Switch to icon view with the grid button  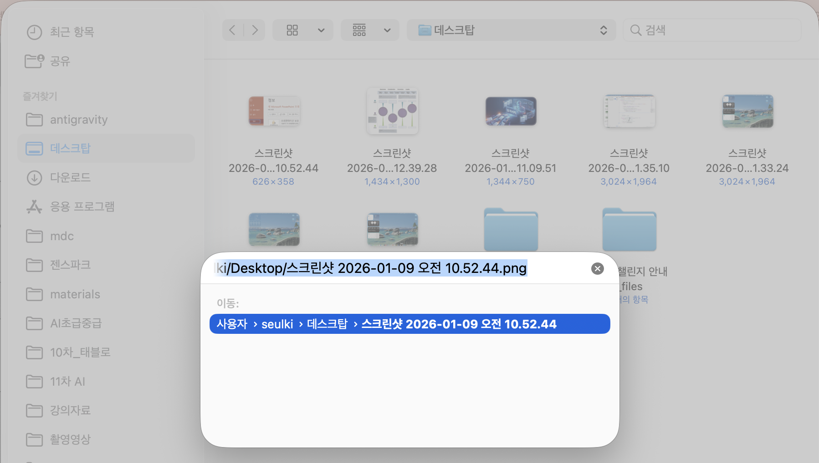pos(292,30)
